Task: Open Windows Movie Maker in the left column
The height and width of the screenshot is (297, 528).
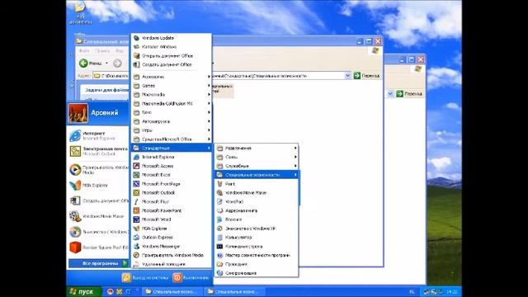Action: tap(98, 216)
